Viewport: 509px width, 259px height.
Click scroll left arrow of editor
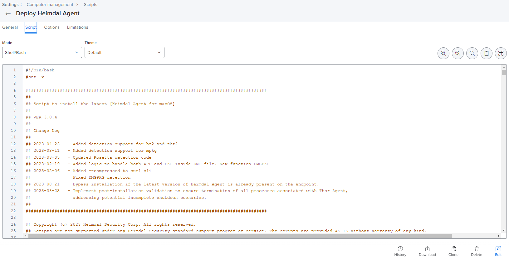(26, 236)
